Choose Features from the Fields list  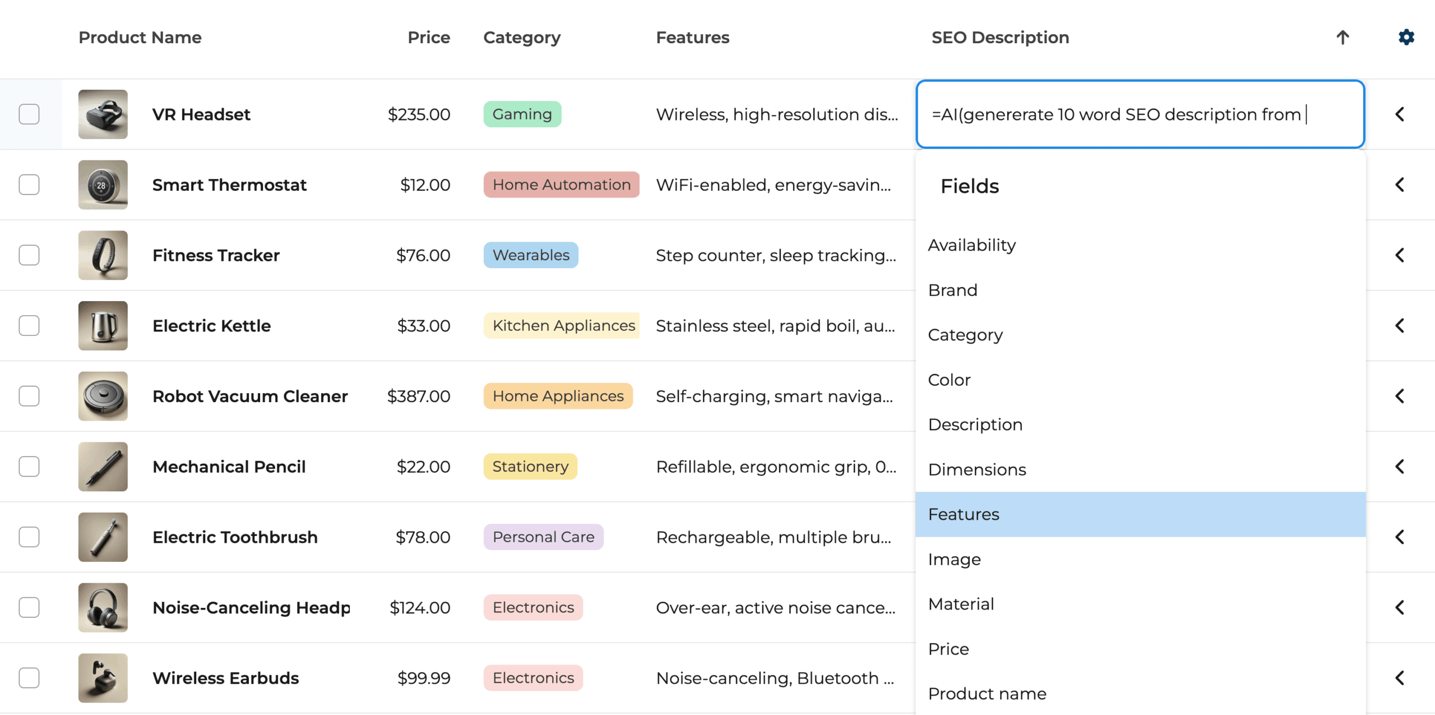964,514
